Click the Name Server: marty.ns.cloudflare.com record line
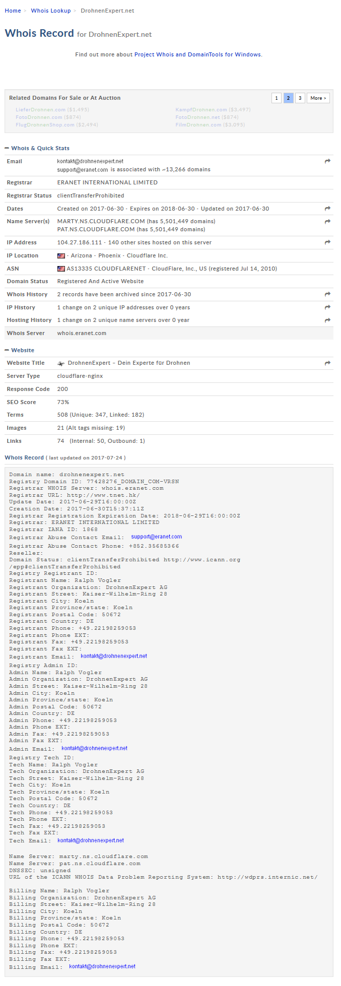The height and width of the screenshot is (986, 341). point(79,857)
